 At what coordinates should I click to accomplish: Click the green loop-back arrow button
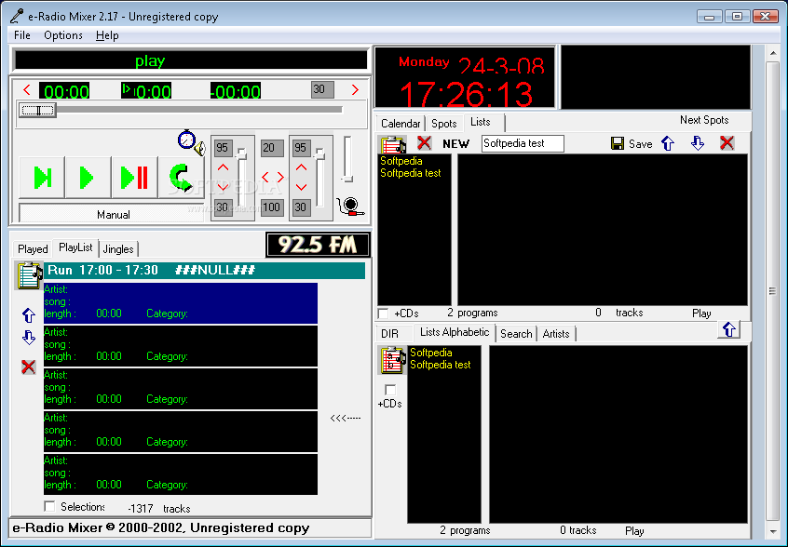click(x=181, y=177)
